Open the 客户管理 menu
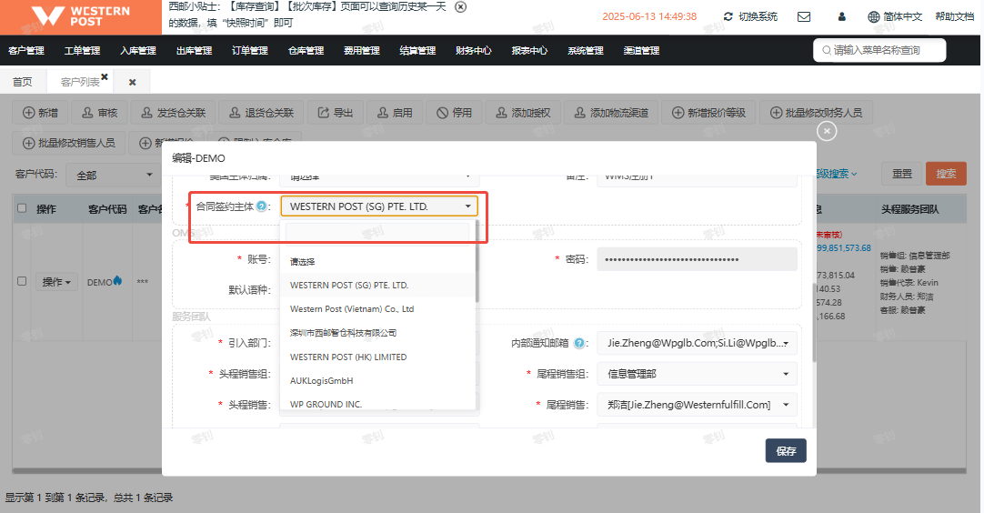Image resolution: width=984 pixels, height=513 pixels. [26, 50]
